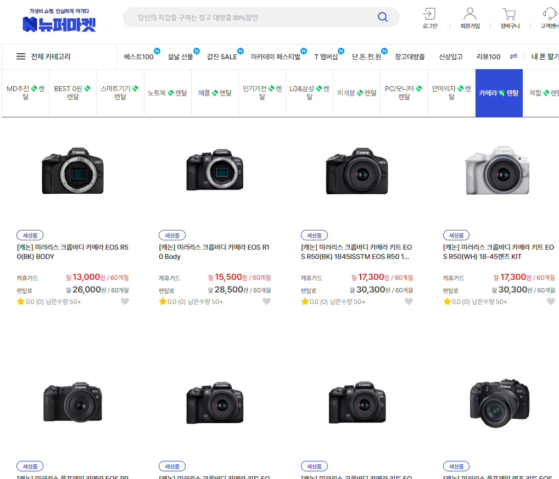Open T 멤버십 menu item
The image size is (559, 479).
[326, 57]
